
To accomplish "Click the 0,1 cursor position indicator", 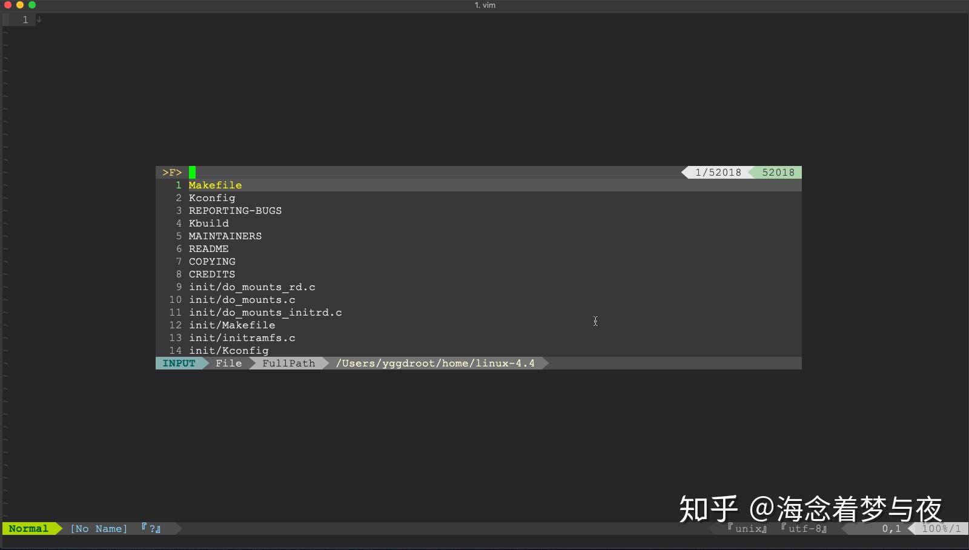I will tap(891, 528).
